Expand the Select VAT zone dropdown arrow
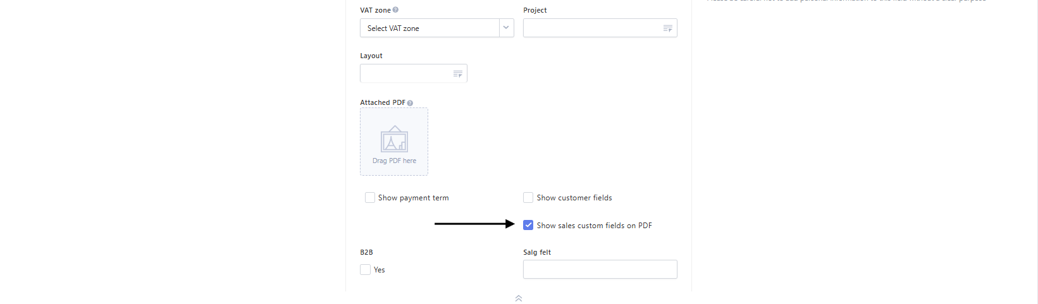Screen dimensions: 1038x304 tap(506, 28)
